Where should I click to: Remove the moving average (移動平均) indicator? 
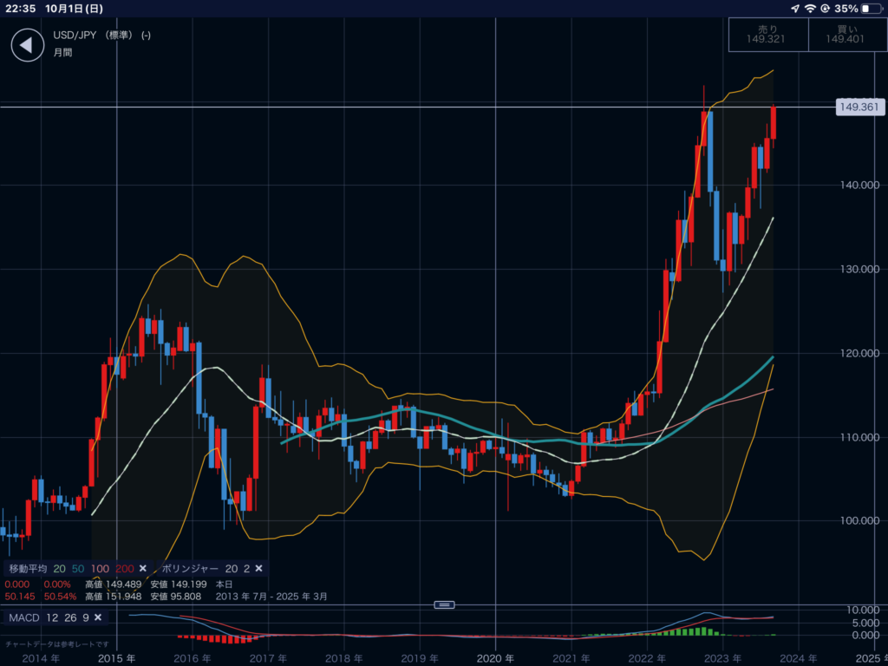click(143, 568)
